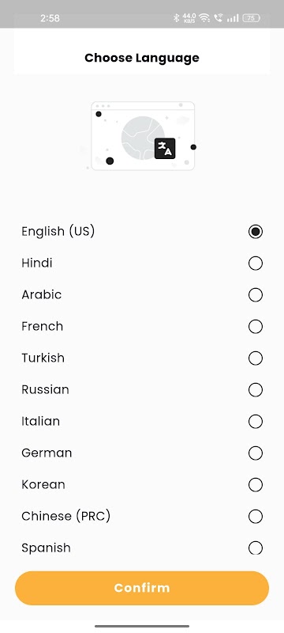Viewport: 284px width, 633px height.
Task: Tap the battery indicator in the status bar
Action: tap(251, 17)
